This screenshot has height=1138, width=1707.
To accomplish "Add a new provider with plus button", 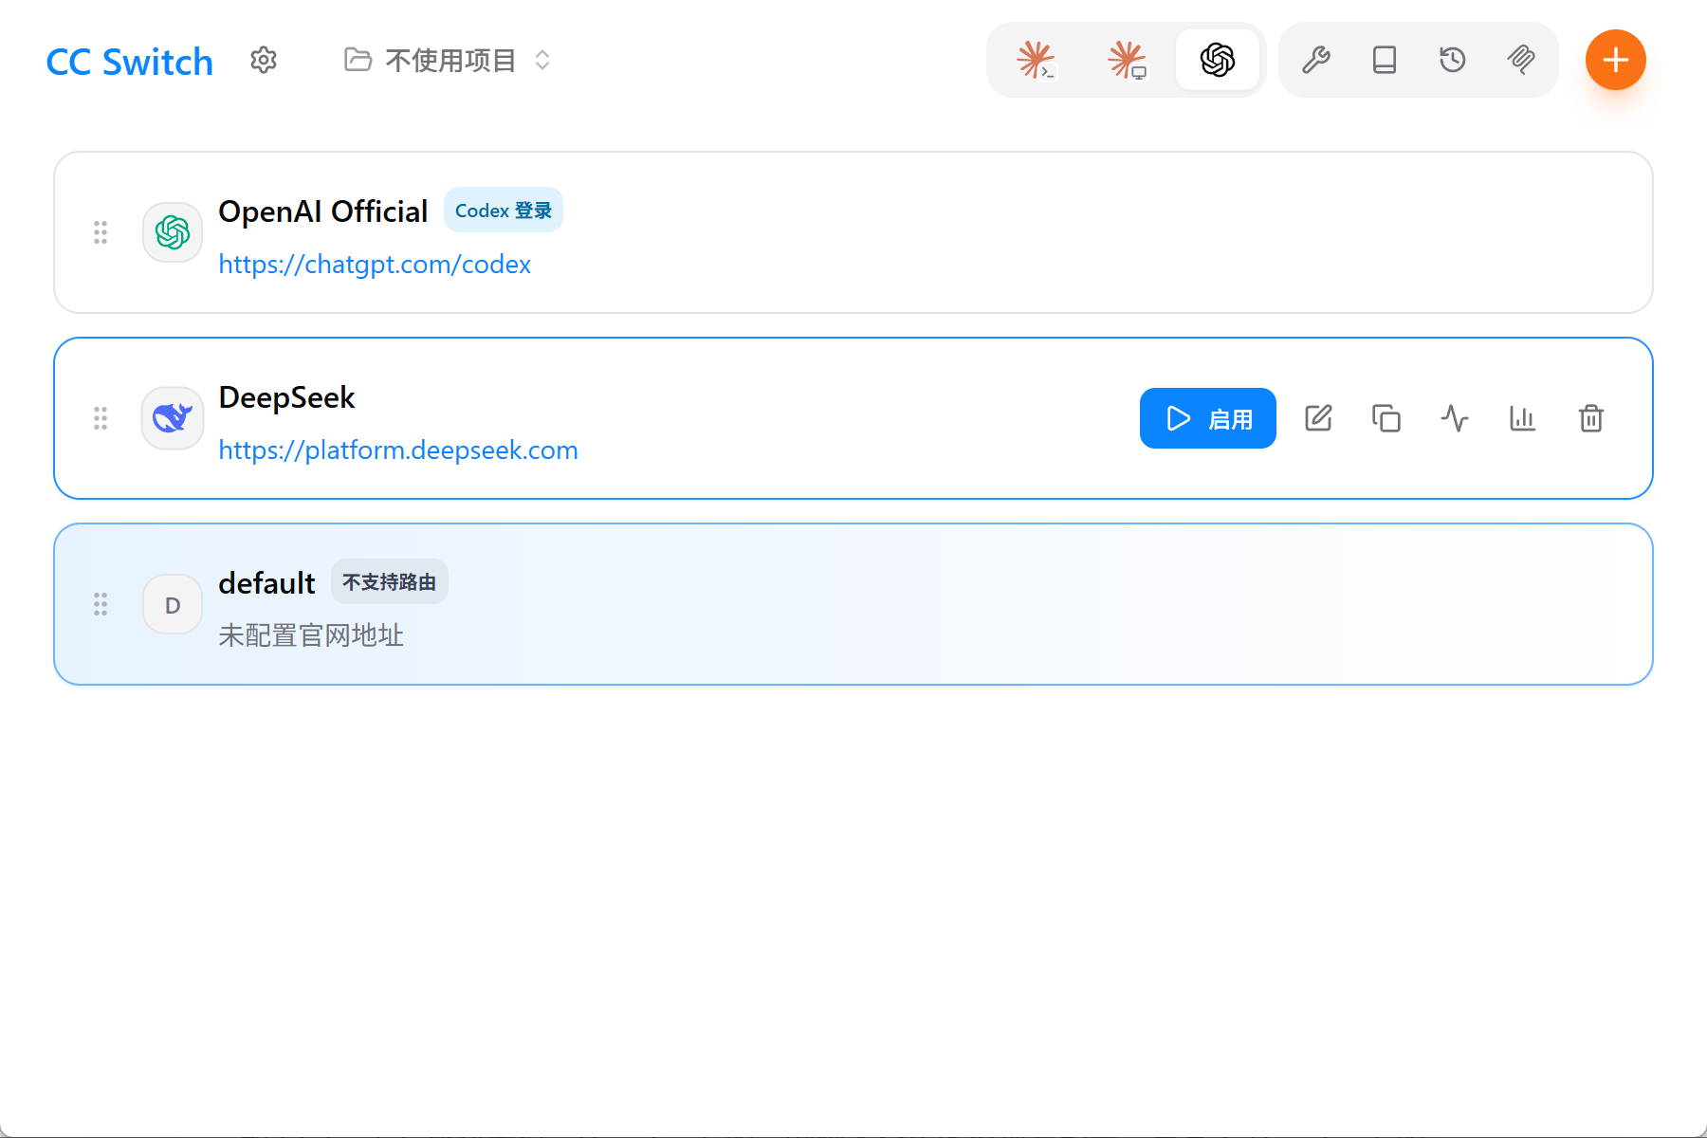I will tap(1616, 60).
